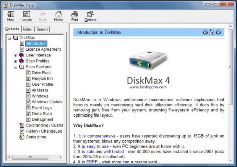Follow the safe link

90,151
